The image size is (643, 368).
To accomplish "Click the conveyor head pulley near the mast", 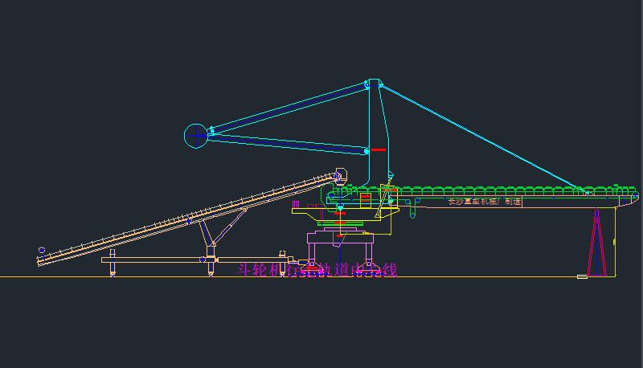I will (339, 175).
